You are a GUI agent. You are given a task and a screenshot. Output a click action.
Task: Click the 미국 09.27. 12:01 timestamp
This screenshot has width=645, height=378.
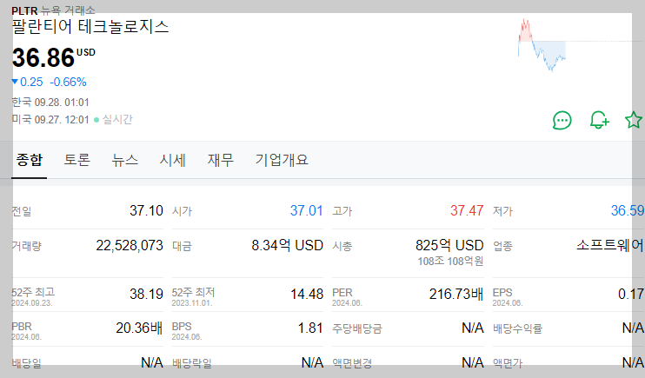[x=50, y=120]
